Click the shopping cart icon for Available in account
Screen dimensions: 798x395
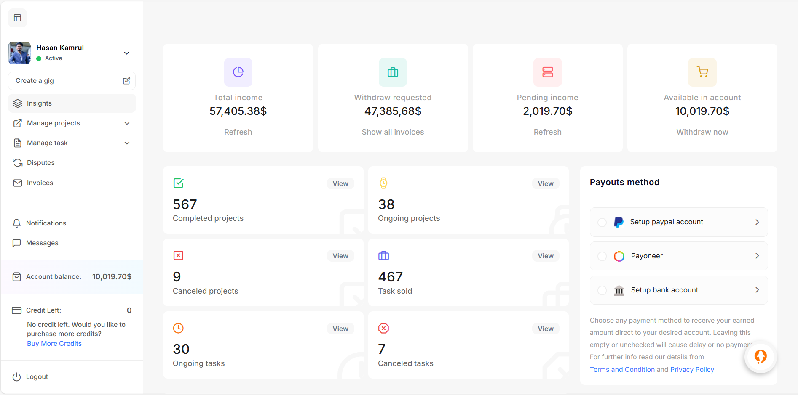point(702,72)
